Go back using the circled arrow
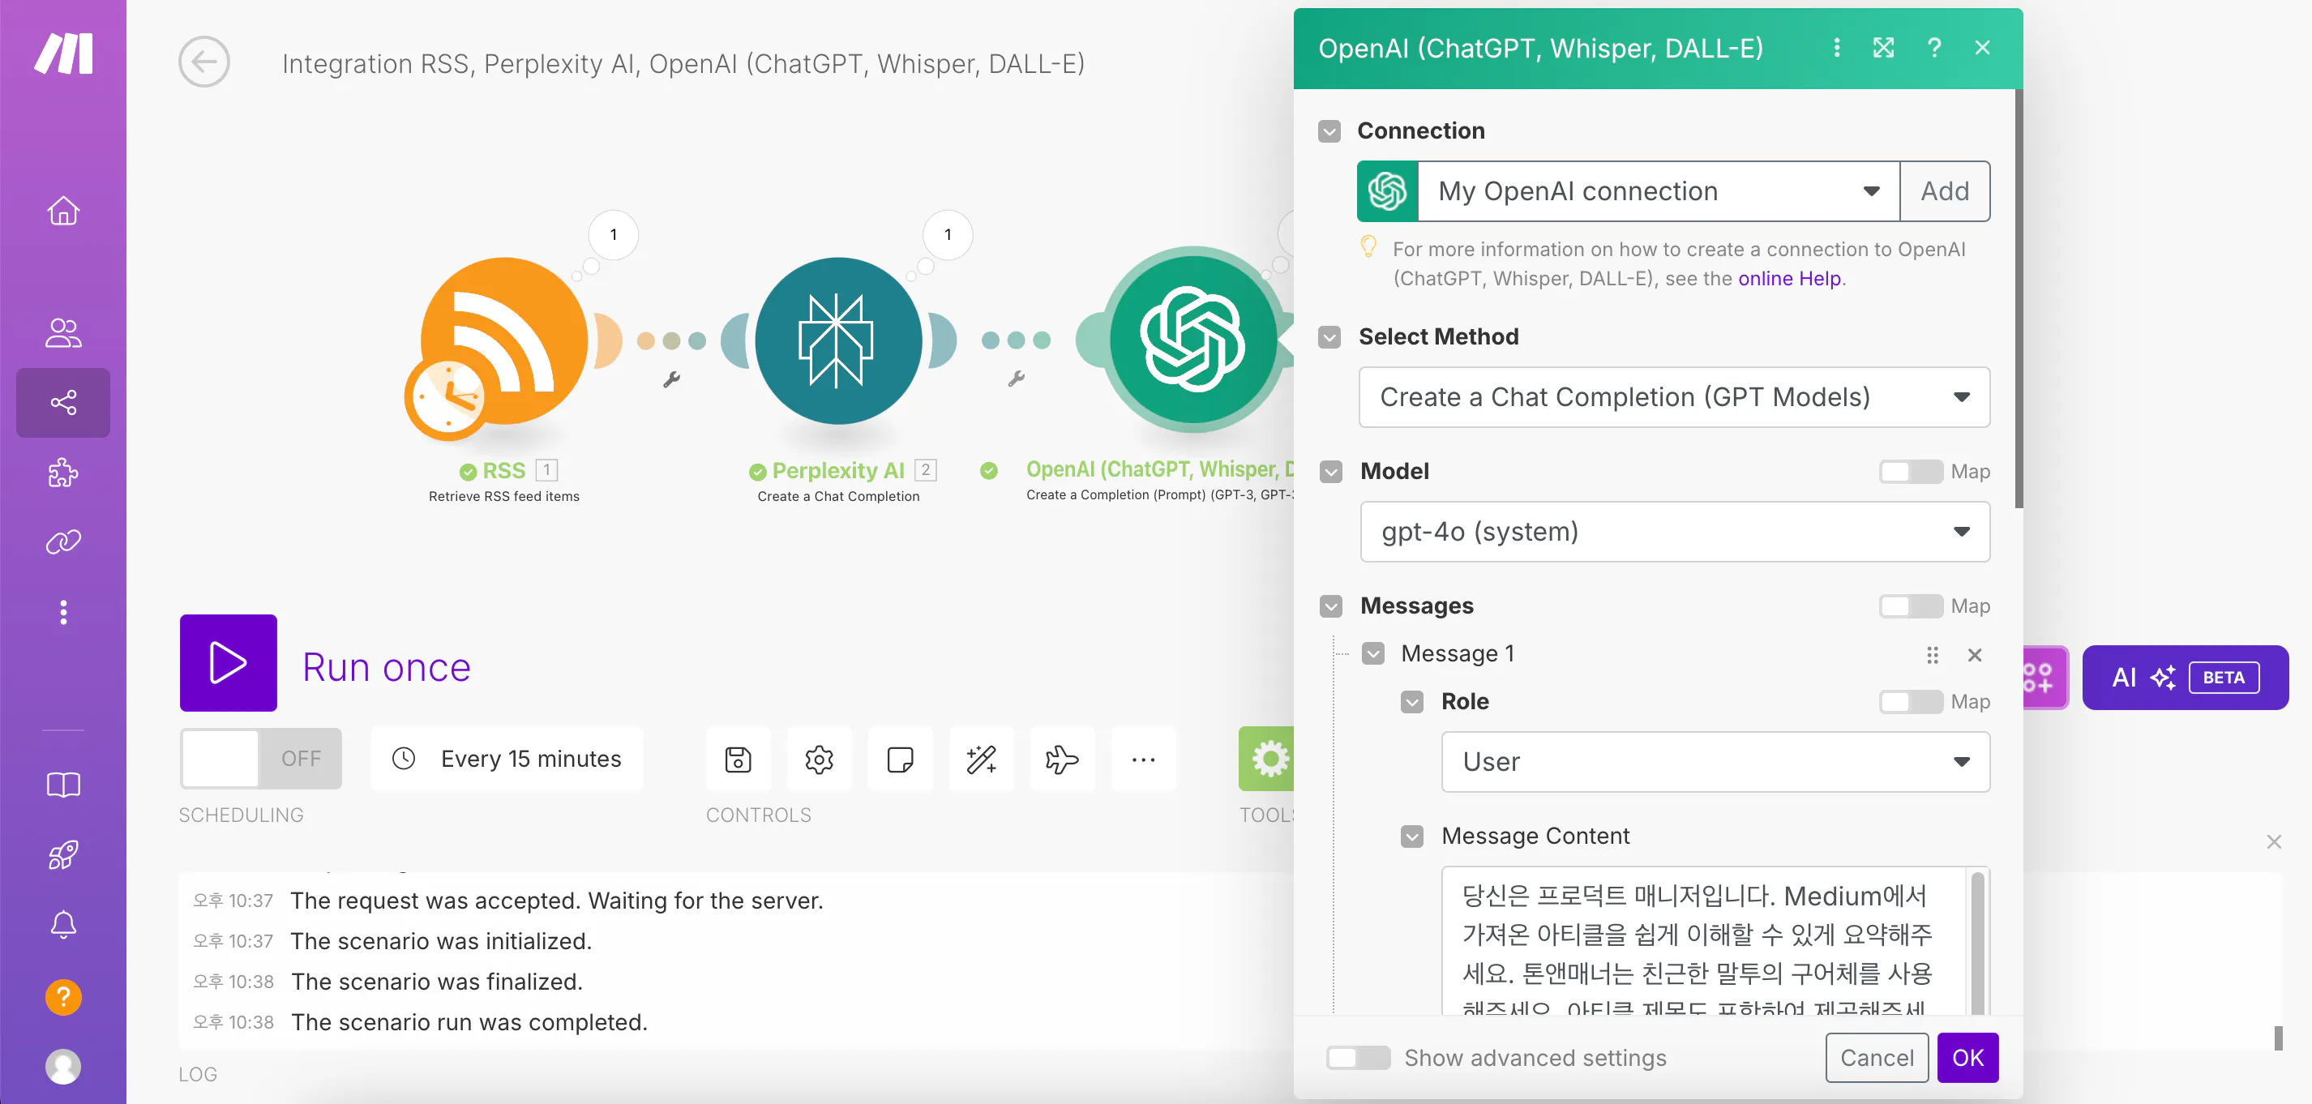Screen dimensions: 2312x1104 [203, 62]
